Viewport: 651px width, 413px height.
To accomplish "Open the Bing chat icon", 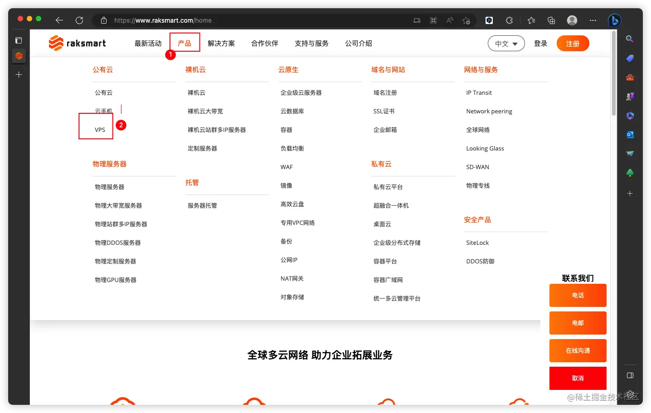I will pyautogui.click(x=614, y=20).
